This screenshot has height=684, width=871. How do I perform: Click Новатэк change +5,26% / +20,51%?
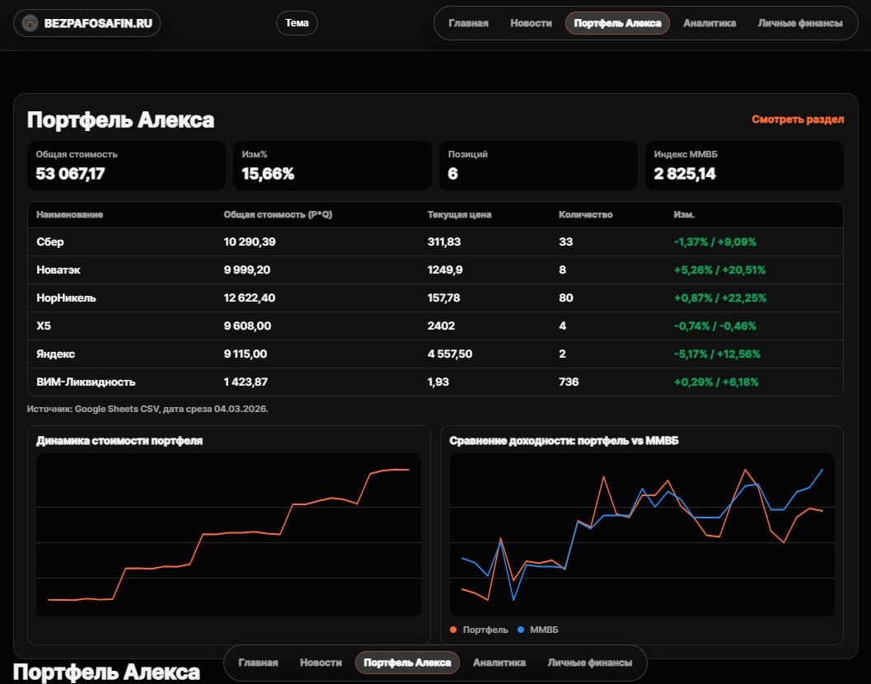719,270
